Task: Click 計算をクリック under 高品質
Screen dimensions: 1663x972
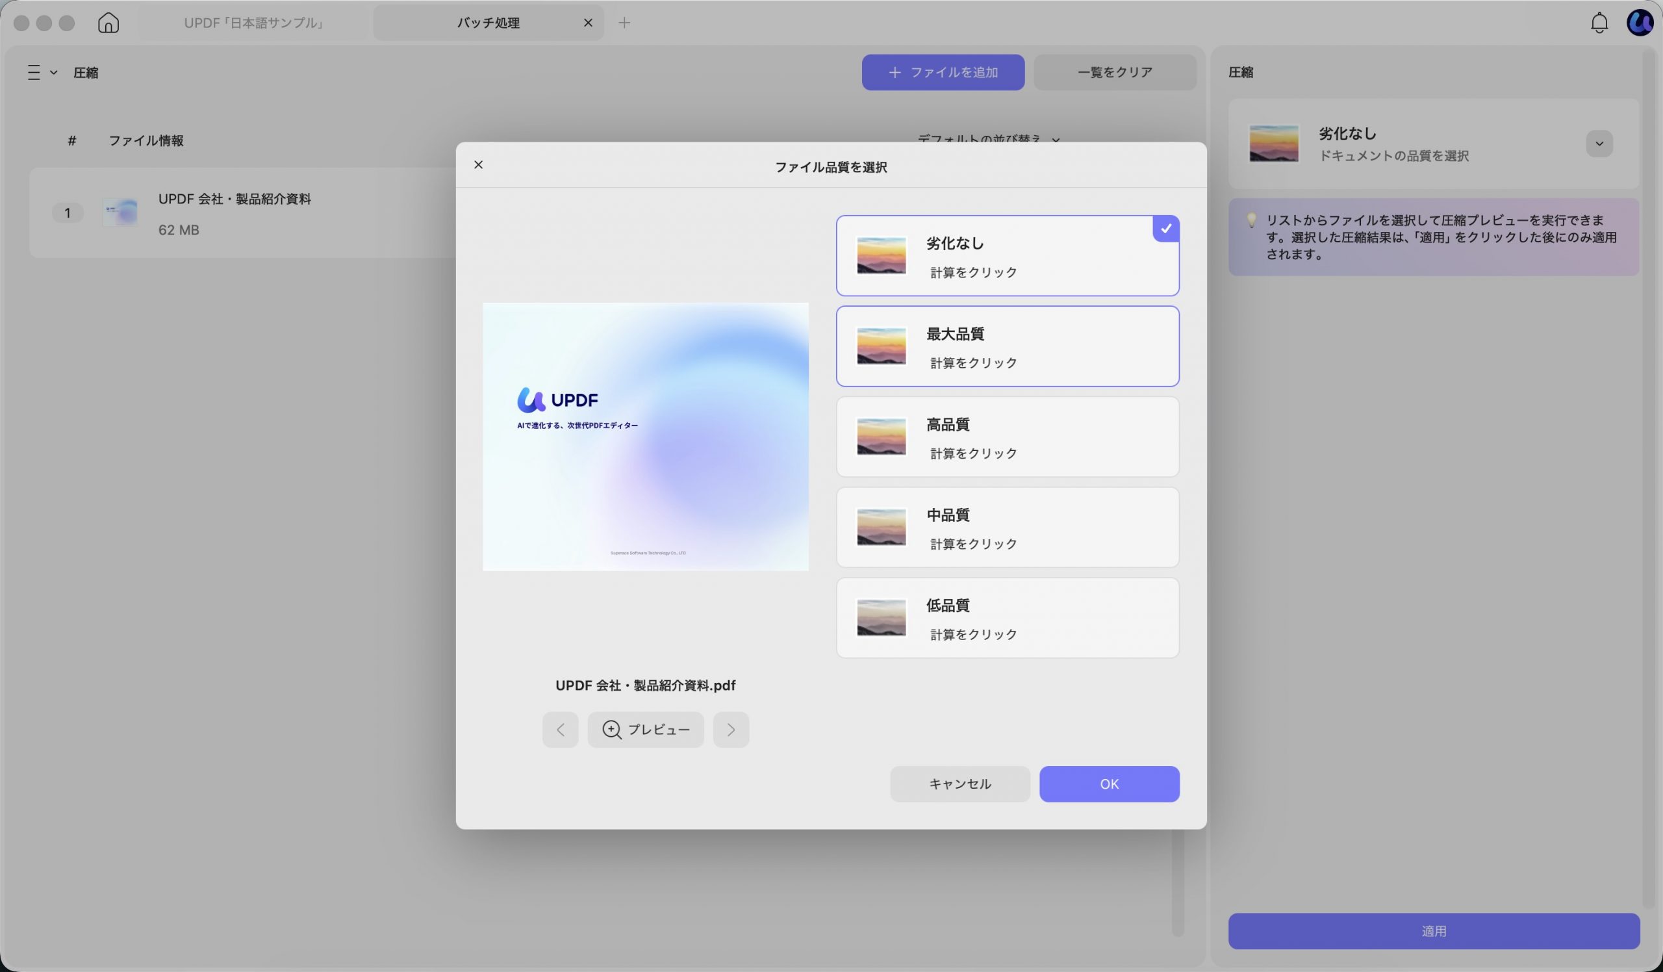Action: (x=973, y=453)
